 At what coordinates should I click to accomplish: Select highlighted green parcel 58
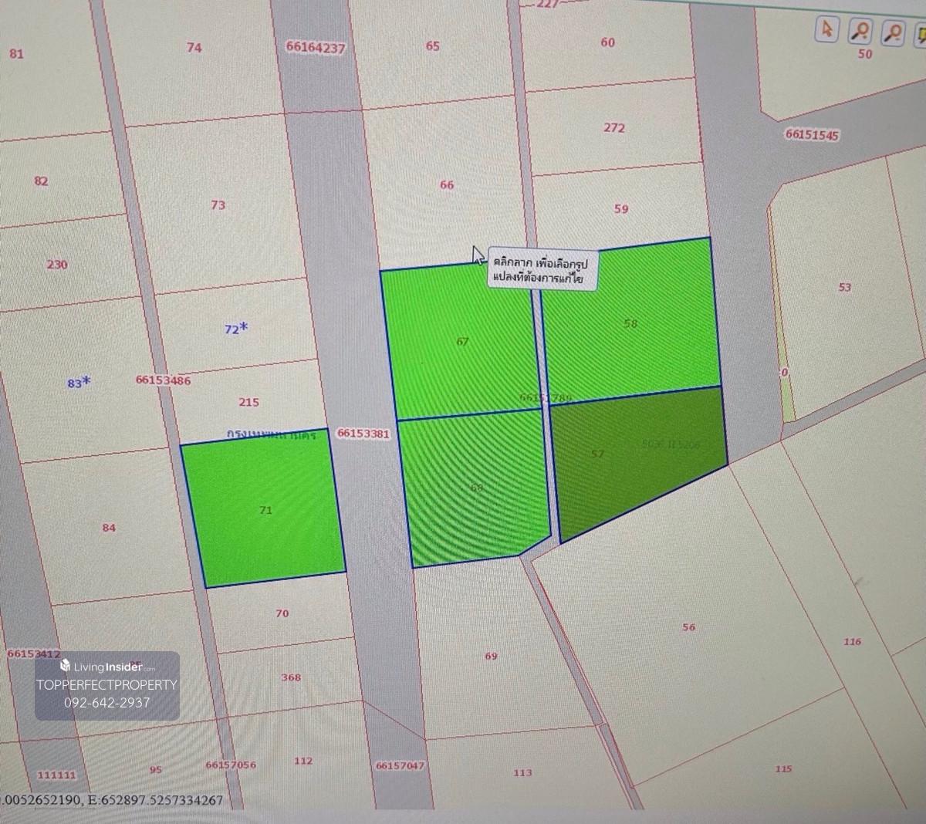coord(630,323)
